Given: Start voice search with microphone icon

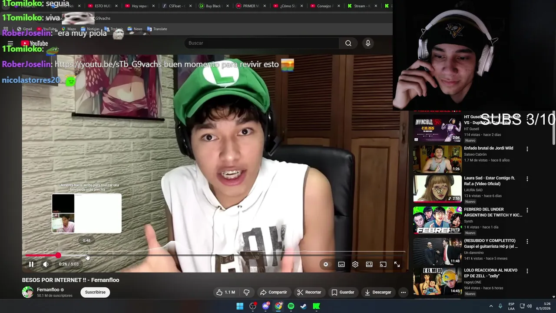Looking at the screenshot, I should (x=368, y=43).
